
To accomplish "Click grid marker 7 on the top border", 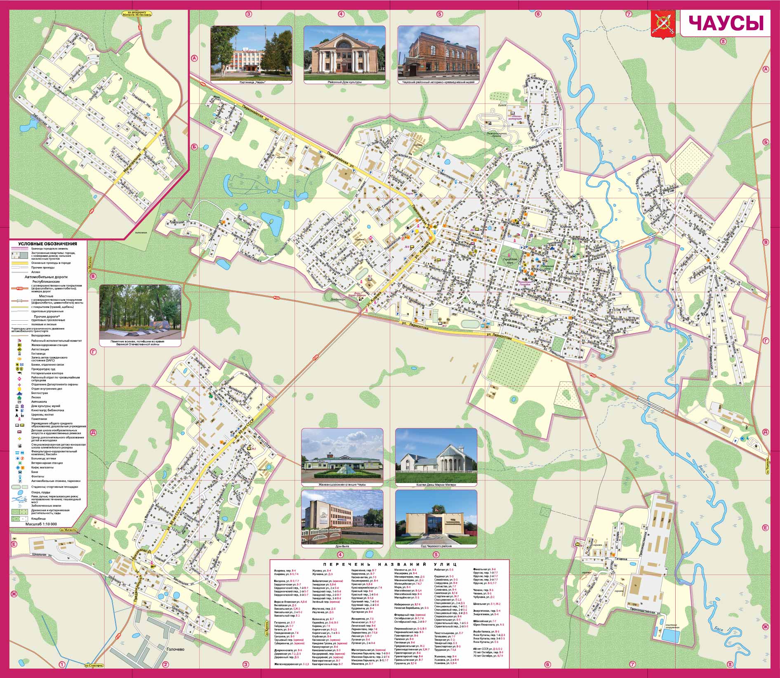I will tap(629, 14).
